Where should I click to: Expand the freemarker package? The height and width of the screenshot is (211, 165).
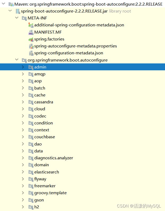coord(23,186)
